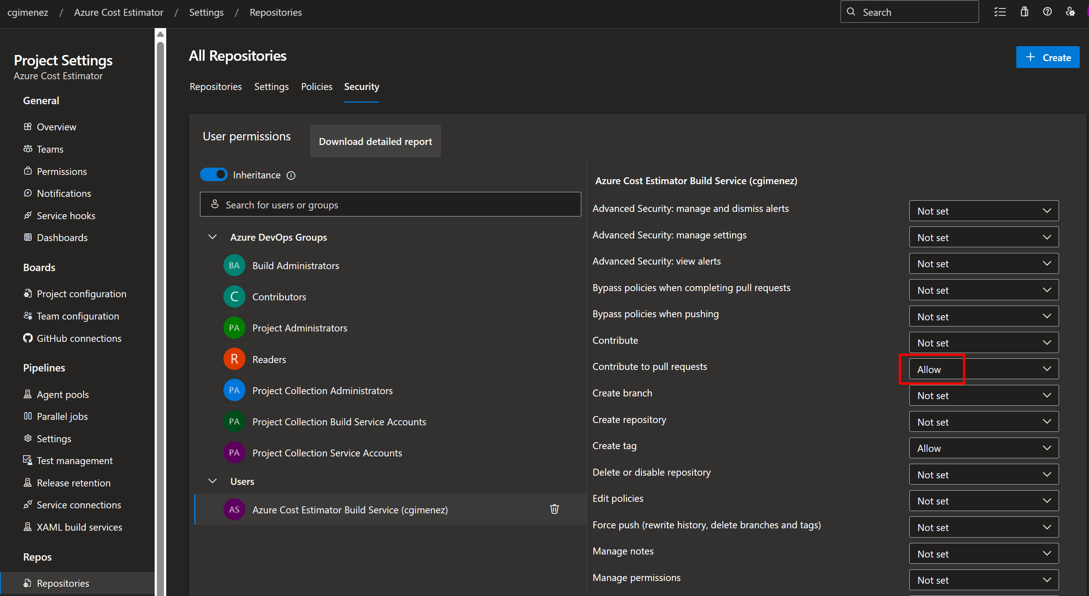Switch to the Repositories tab
This screenshot has height=596, width=1089.
coord(215,87)
